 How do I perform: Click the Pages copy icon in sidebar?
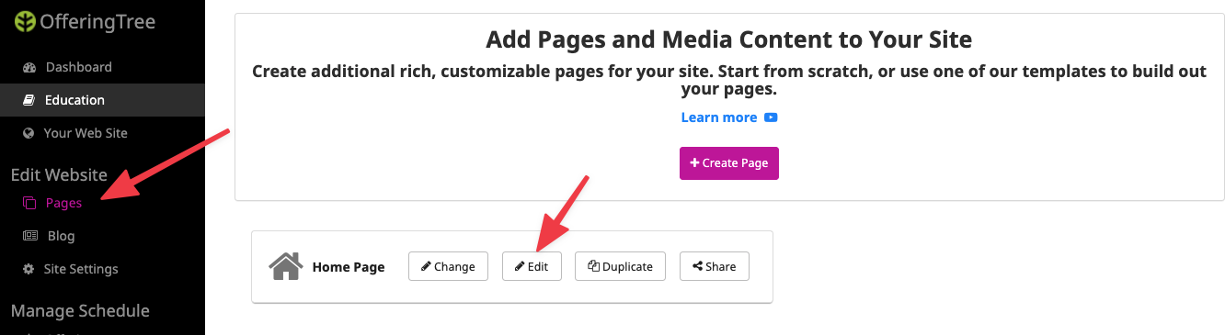pyautogui.click(x=29, y=203)
